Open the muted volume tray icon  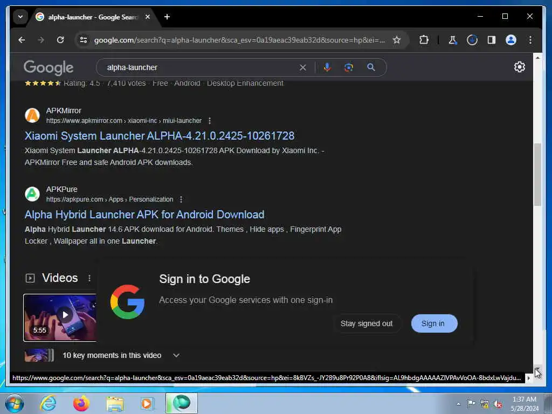pos(498,404)
